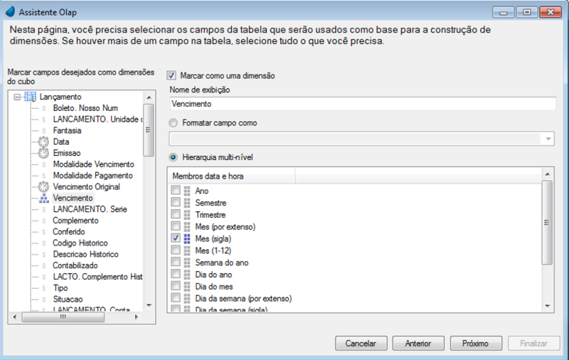This screenshot has height=360, width=569.
Task: Check Dia da semana (por extenso) checkbox
Action: pyautogui.click(x=176, y=297)
